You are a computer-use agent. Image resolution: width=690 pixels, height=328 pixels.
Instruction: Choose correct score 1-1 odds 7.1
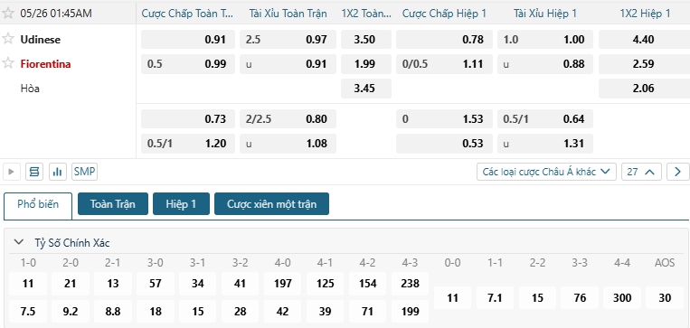coord(495,297)
